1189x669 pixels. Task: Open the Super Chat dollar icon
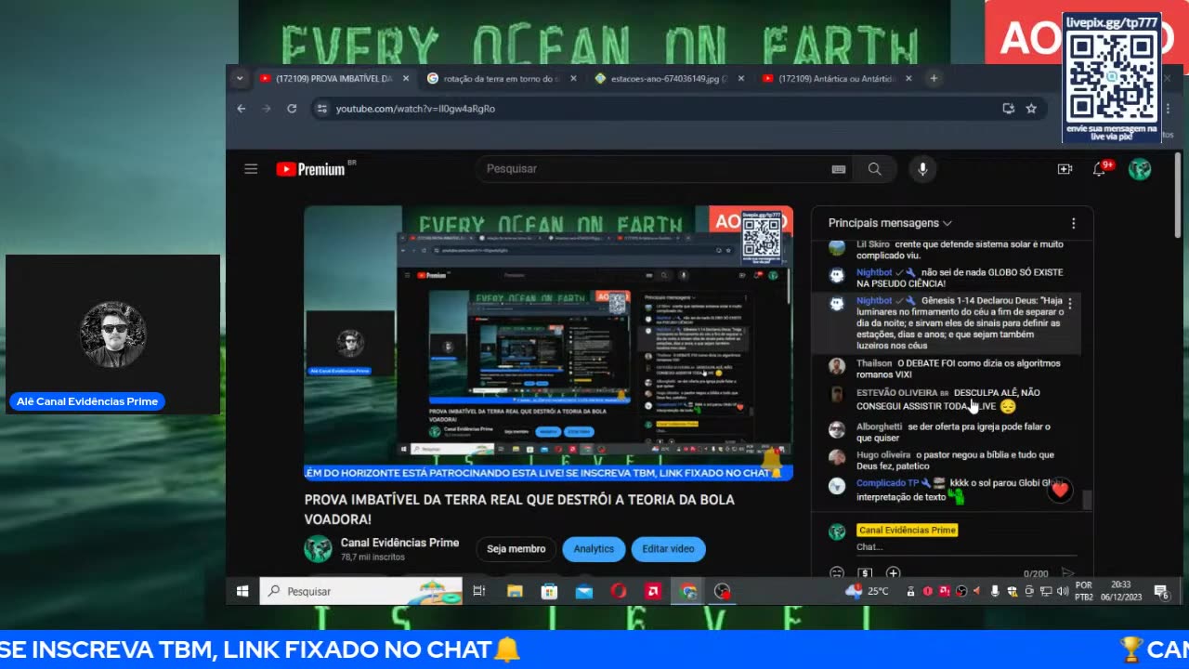pos(865,573)
